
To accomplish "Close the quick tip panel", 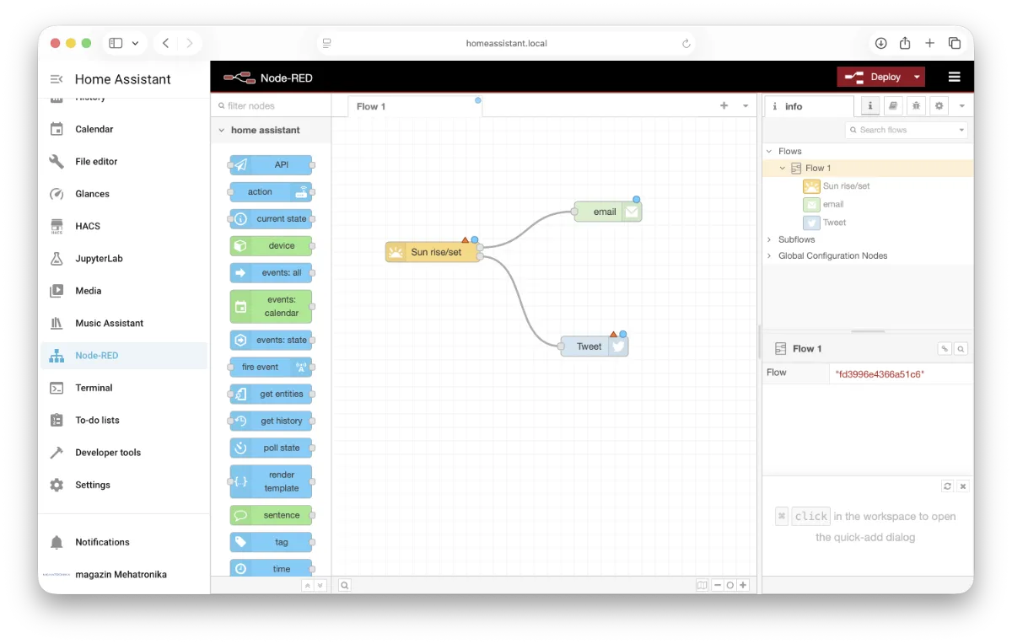I will [x=962, y=486].
